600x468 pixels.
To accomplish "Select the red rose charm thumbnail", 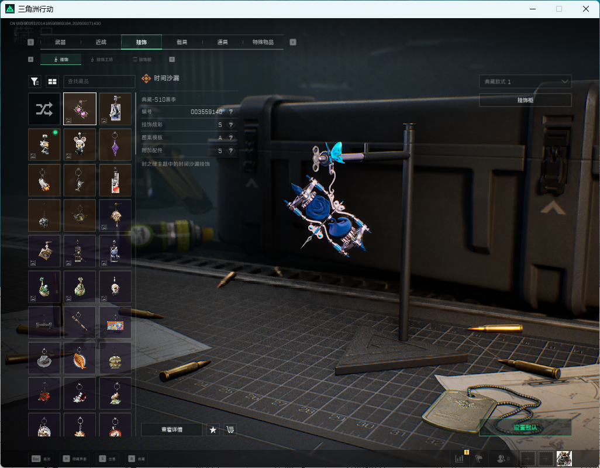I will tap(44, 394).
